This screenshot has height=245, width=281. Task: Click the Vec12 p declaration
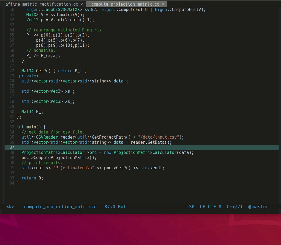[x=35, y=20]
